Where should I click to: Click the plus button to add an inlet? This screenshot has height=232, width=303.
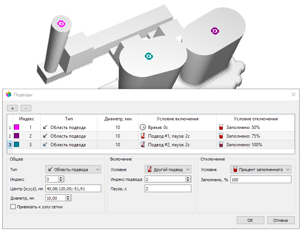click(12, 108)
